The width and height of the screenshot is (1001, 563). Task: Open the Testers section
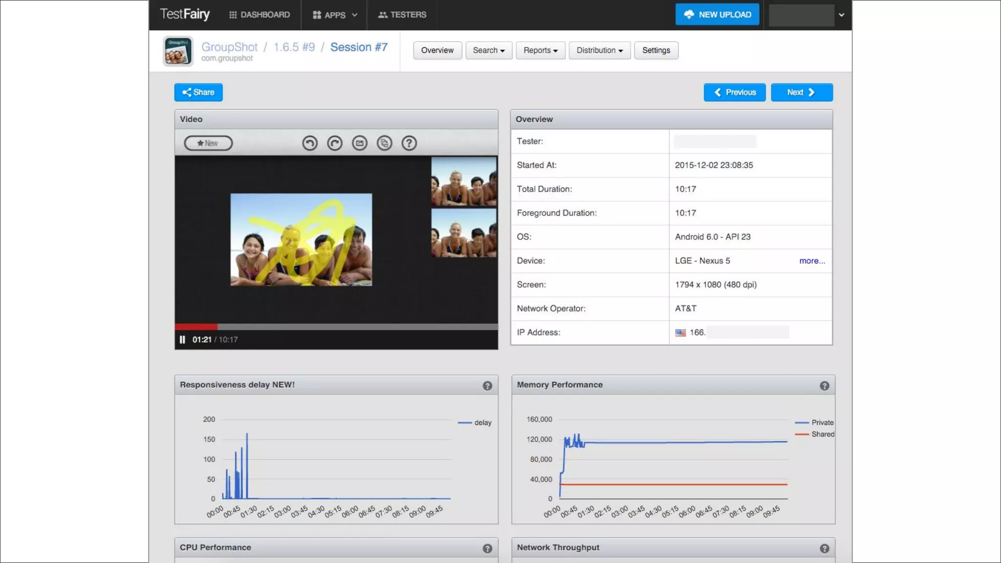[402, 15]
